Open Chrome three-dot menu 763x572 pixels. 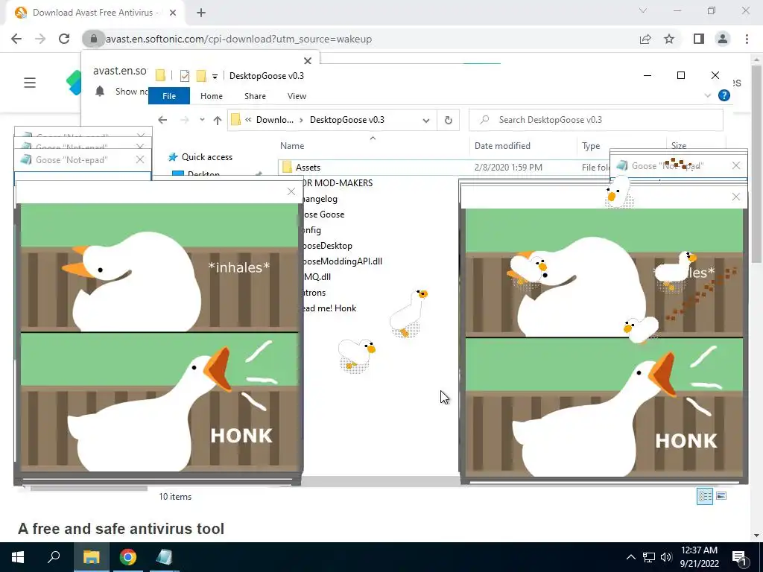(747, 39)
